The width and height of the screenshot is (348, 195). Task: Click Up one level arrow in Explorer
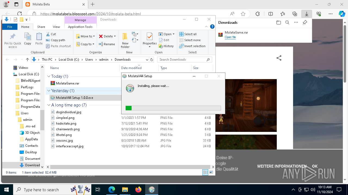(x=27, y=60)
